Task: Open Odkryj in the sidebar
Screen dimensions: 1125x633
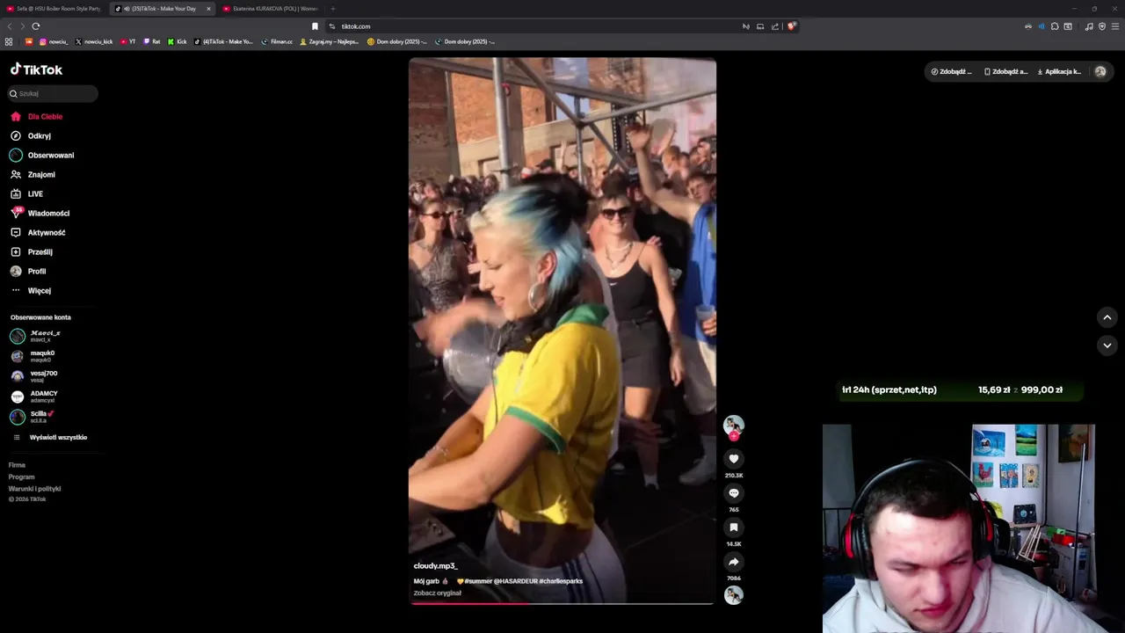Action: click(x=31, y=135)
